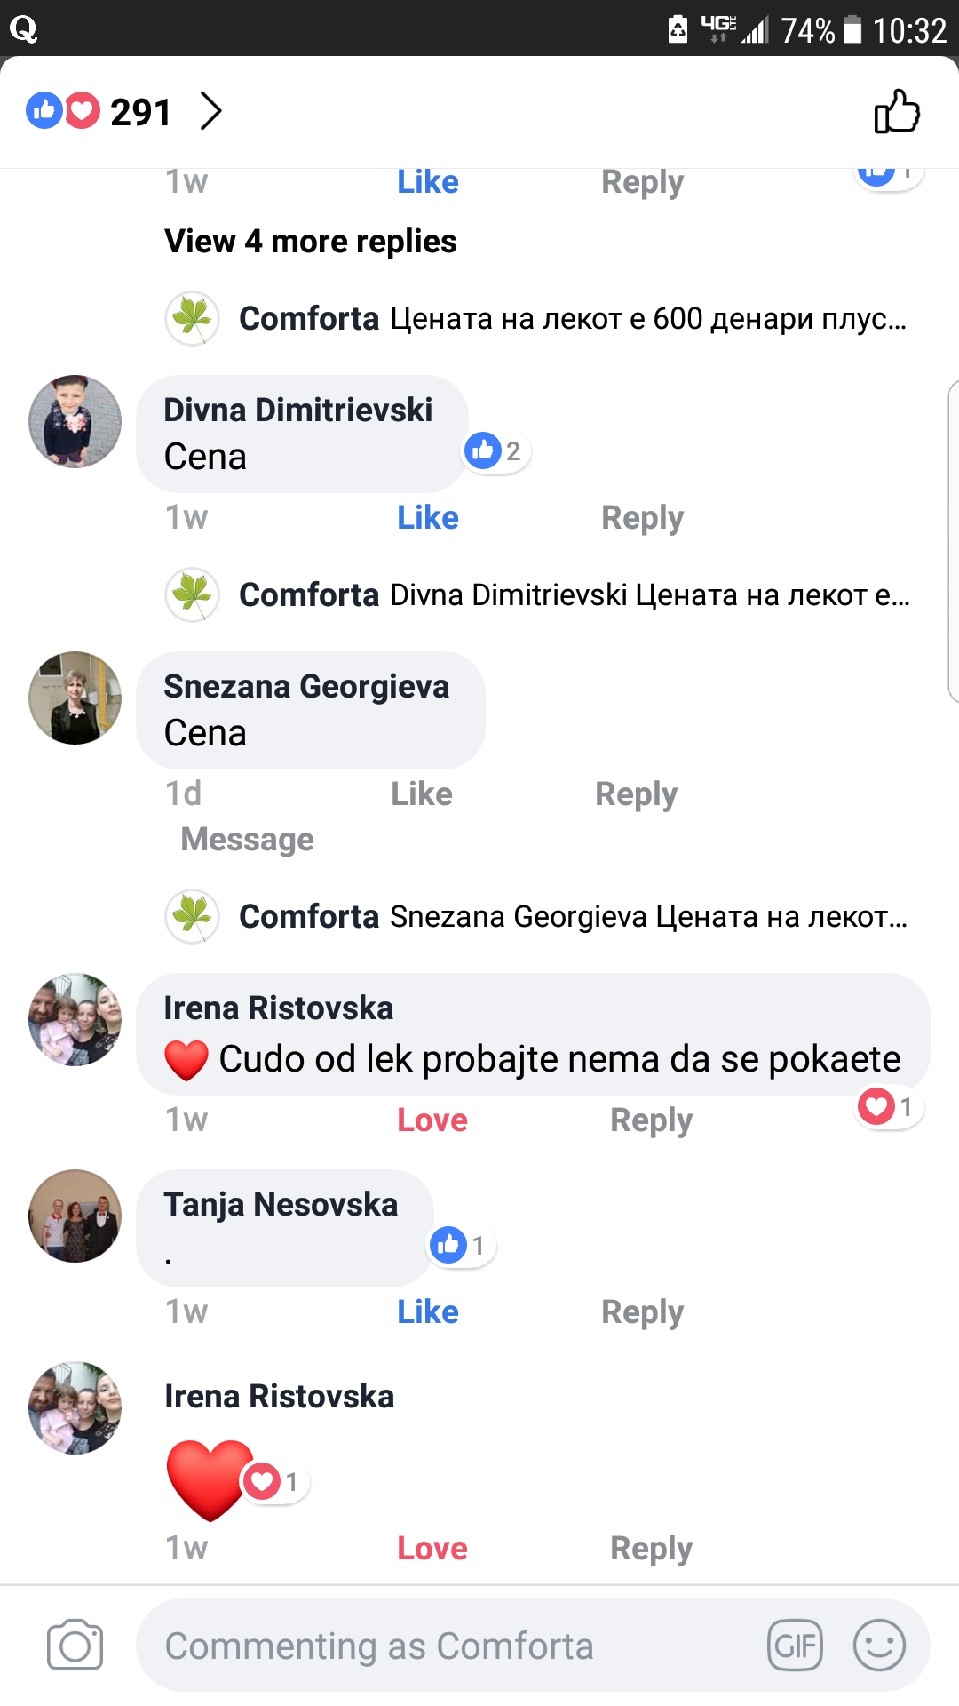Like Snezana Georgieva's "Cena" comment
The width and height of the screenshot is (959, 1706).
coord(422,794)
